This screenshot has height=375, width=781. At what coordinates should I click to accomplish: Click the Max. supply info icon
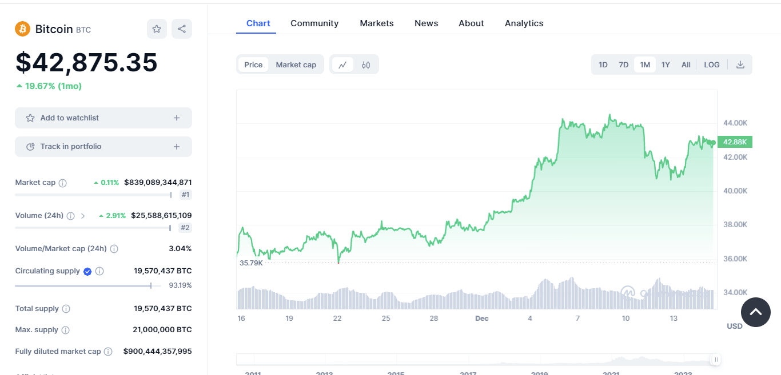click(65, 330)
